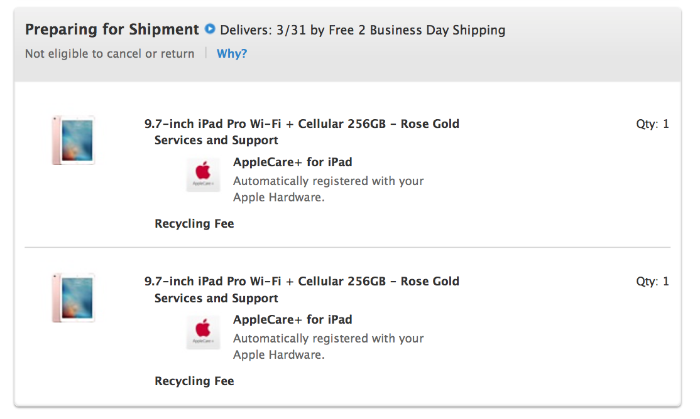Click the Qty: 1 label of the first item
The height and width of the screenshot is (419, 700).
652,124
